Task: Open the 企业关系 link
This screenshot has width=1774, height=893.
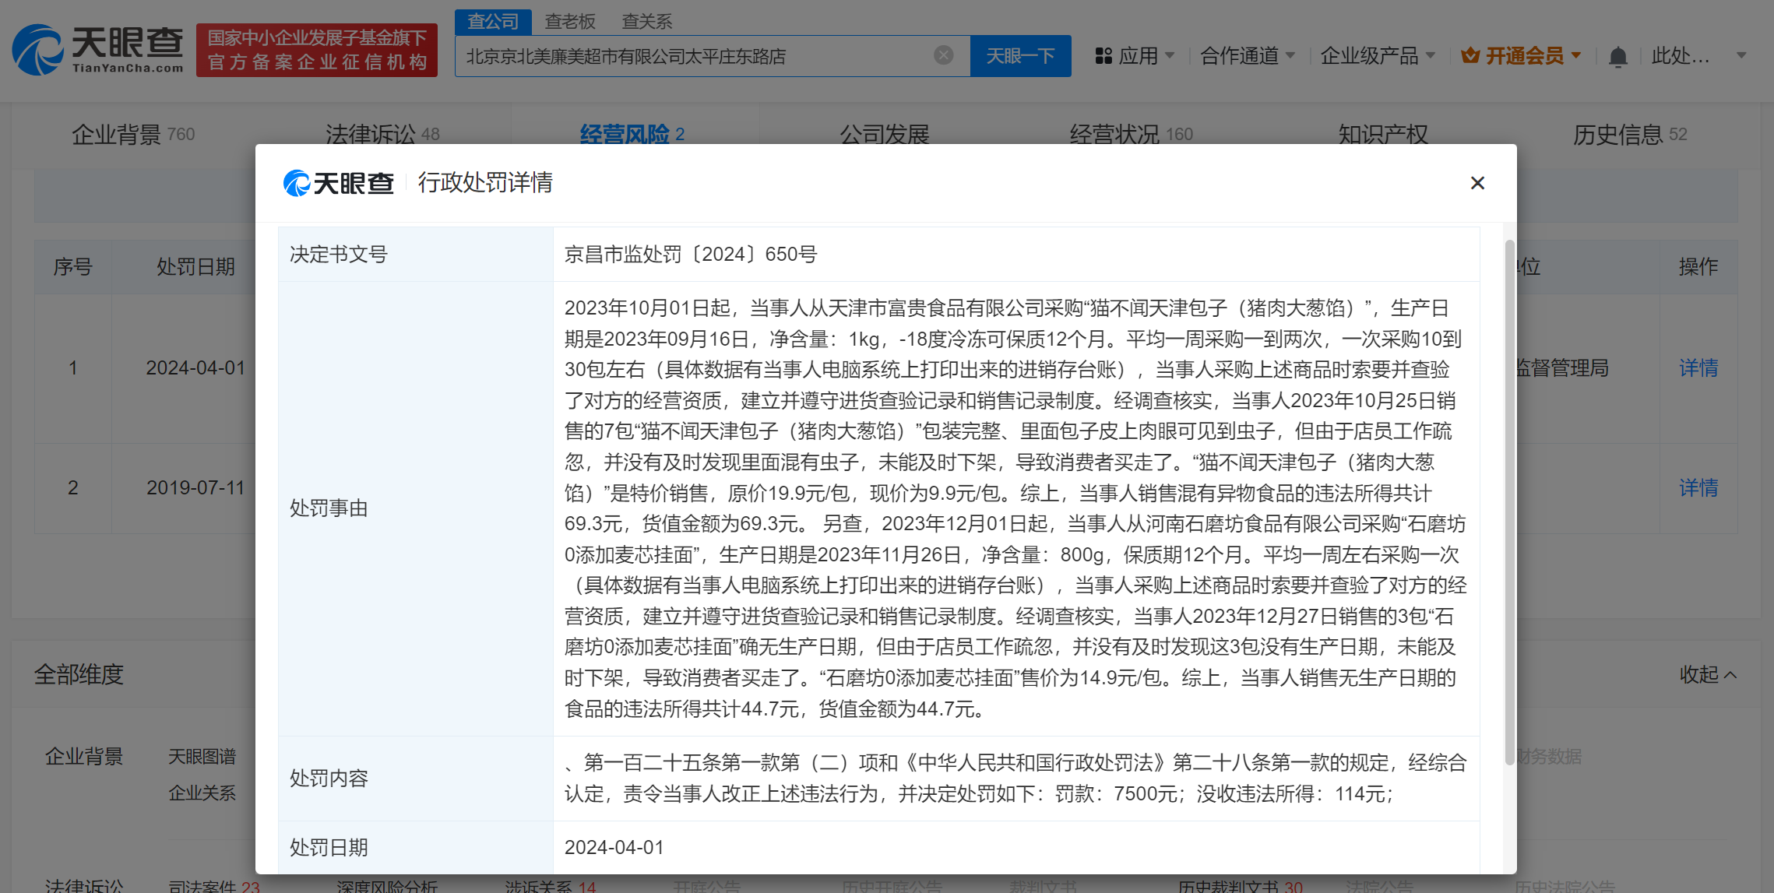Action: click(202, 793)
